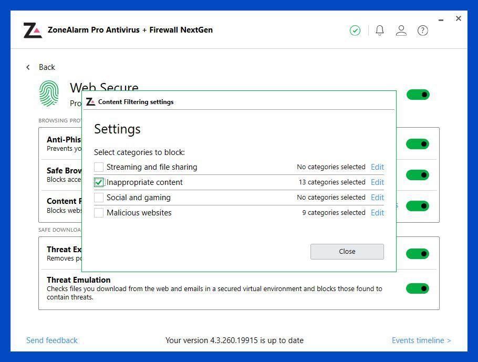Toggle the Threat Emulation switch
This screenshot has width=478, height=362.
tap(418, 288)
